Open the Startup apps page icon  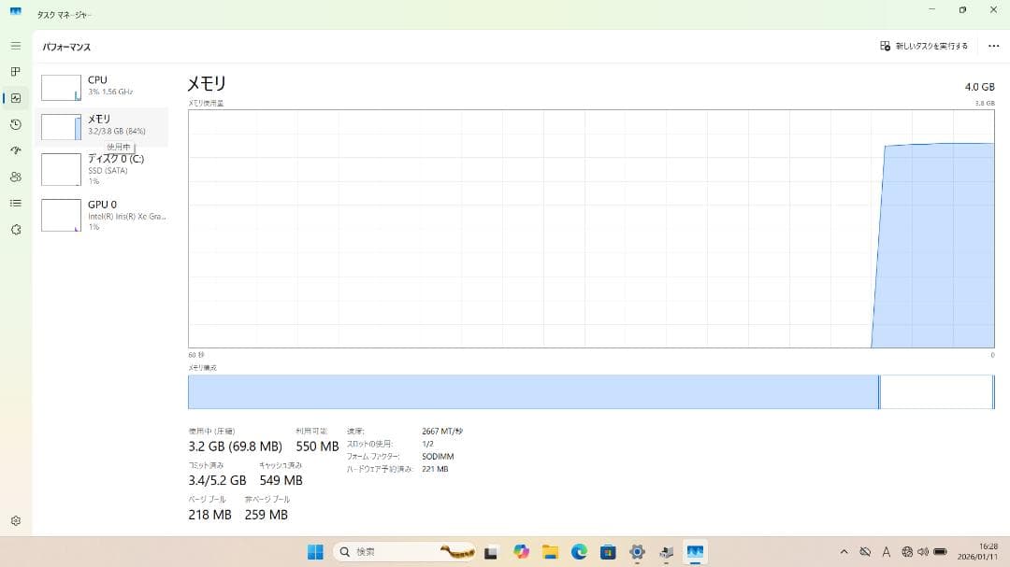[x=15, y=150]
